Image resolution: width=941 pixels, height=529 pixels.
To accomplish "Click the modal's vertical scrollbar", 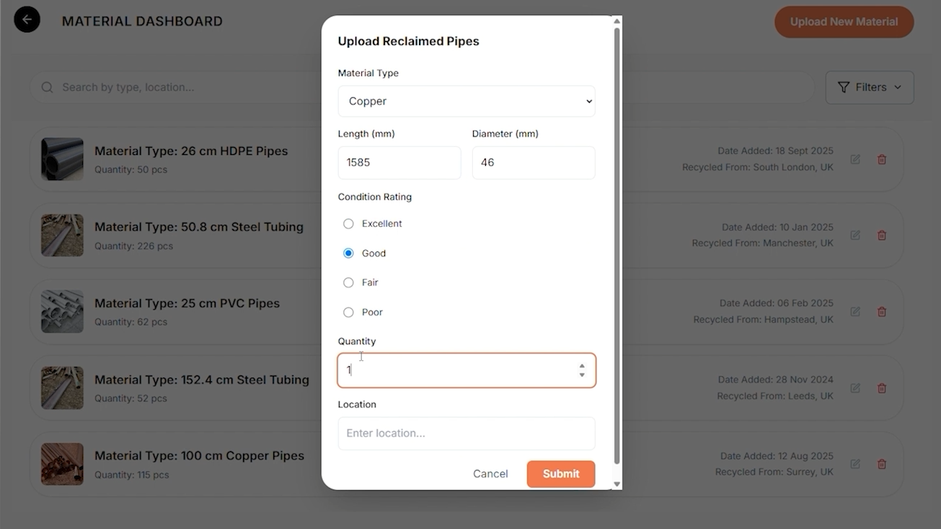I will [x=617, y=245].
